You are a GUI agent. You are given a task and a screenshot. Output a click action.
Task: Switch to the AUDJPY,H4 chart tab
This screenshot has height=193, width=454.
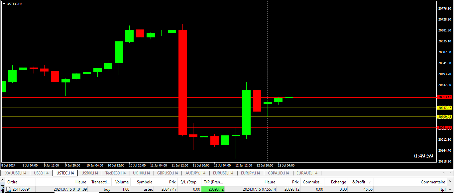(x=195, y=173)
